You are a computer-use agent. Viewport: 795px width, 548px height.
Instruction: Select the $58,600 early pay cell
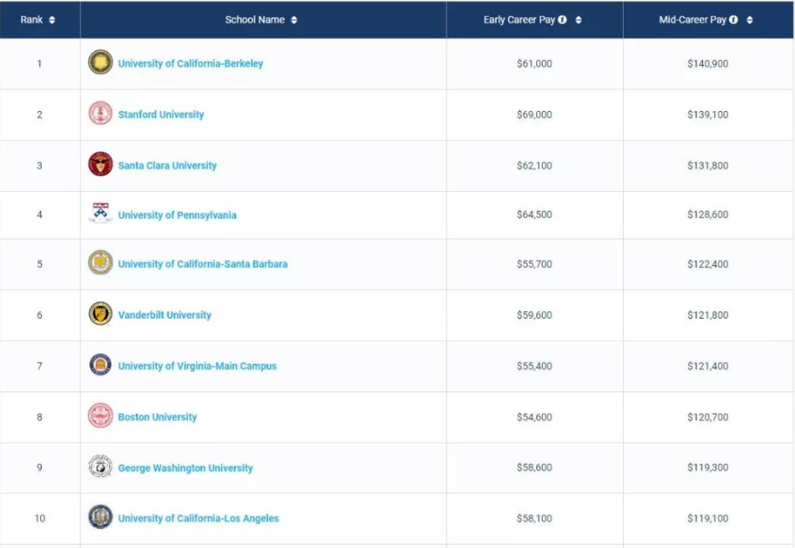[x=534, y=467]
